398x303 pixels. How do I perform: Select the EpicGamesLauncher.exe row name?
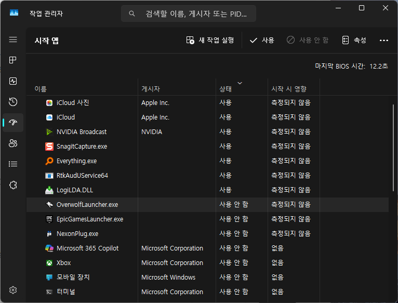[x=90, y=219]
